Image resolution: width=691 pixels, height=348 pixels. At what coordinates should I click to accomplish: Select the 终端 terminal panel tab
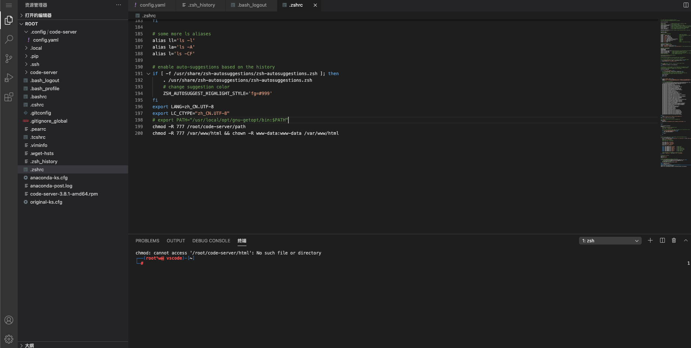[242, 241]
